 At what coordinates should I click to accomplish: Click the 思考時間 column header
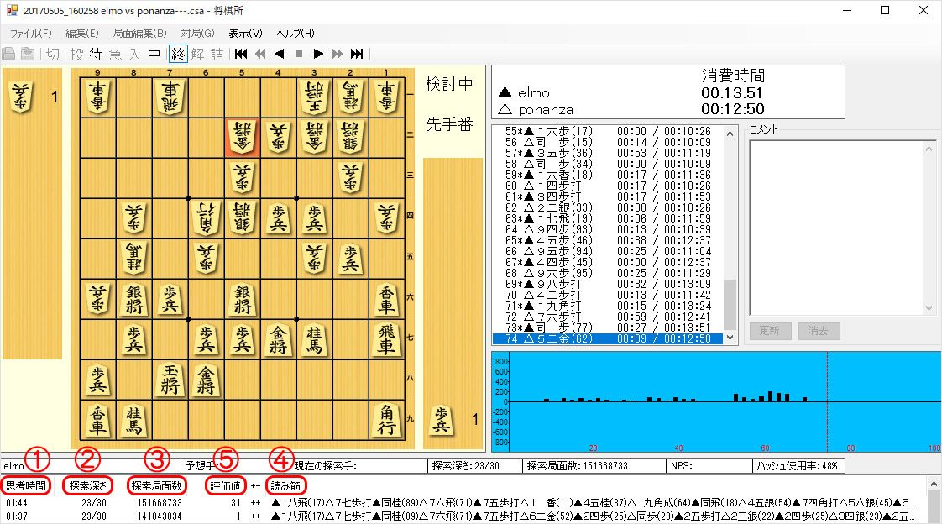click(26, 485)
